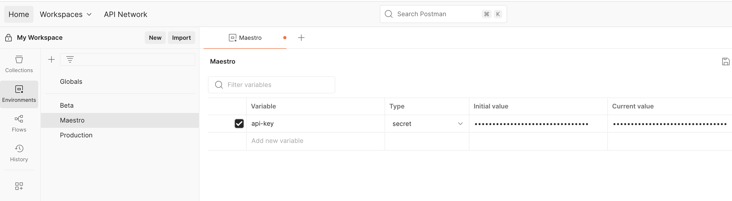The image size is (732, 201).
Task: Open My Workspace link
Action: [x=40, y=38]
